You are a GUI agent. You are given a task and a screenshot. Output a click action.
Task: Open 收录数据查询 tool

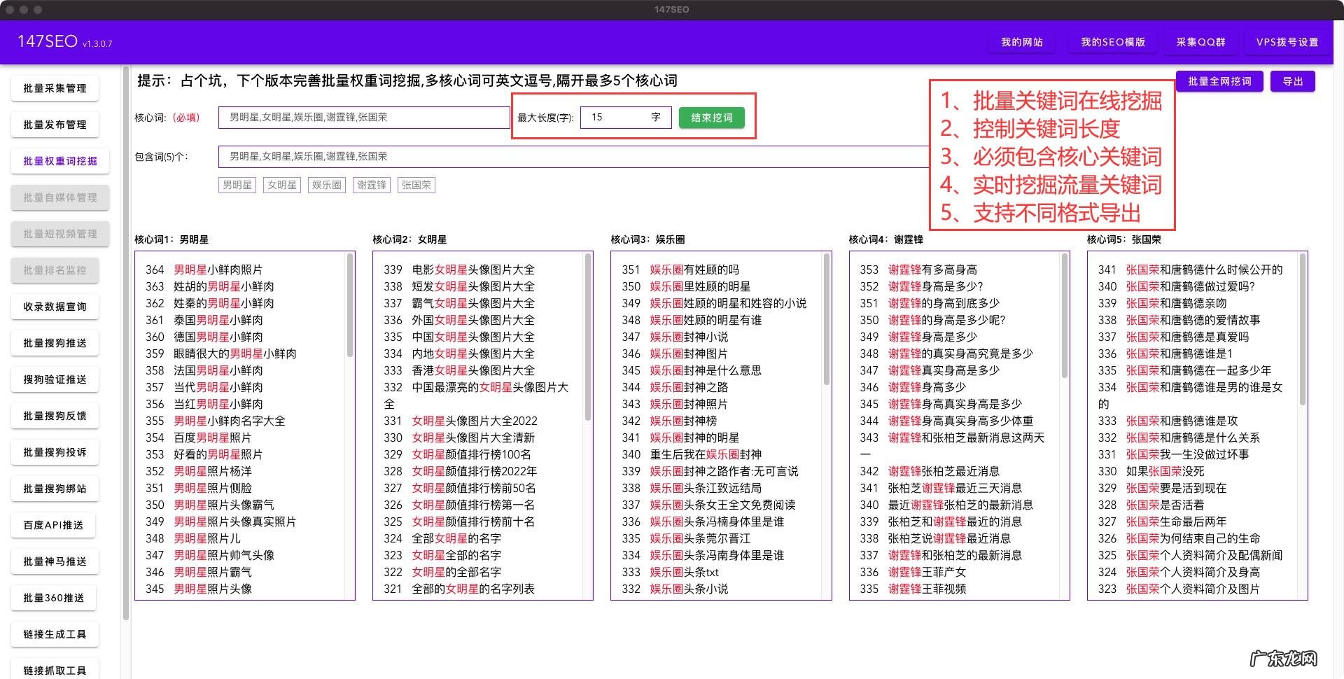[x=55, y=306]
